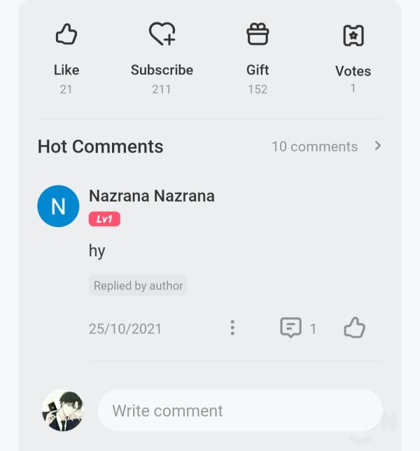Open the Nazrana Nazrana username
The height and width of the screenshot is (451, 420).
(151, 196)
